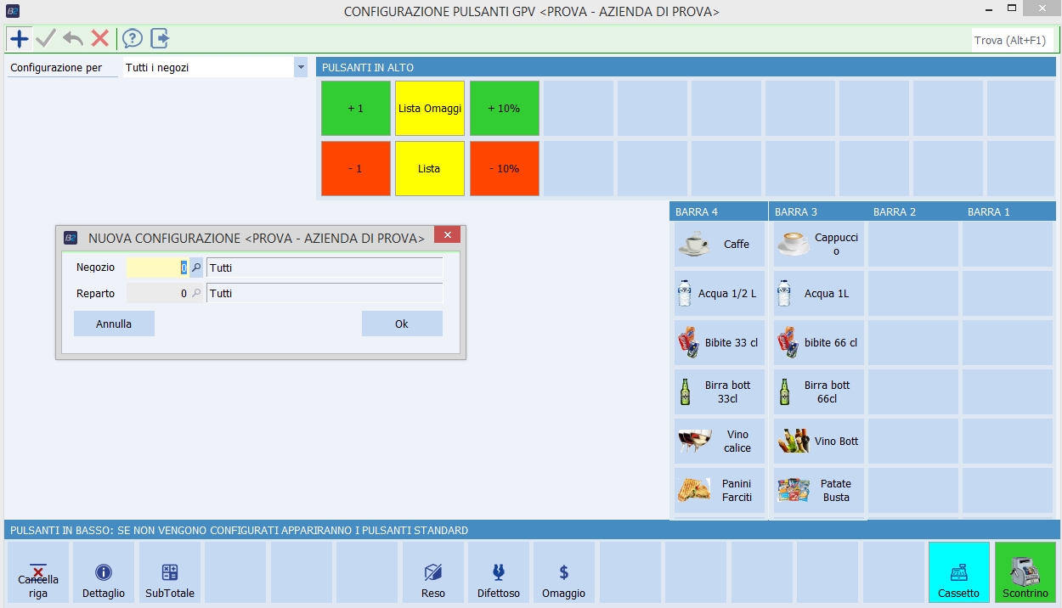Click the Dettaglio info button
This screenshot has height=608, width=1062.
click(x=104, y=573)
